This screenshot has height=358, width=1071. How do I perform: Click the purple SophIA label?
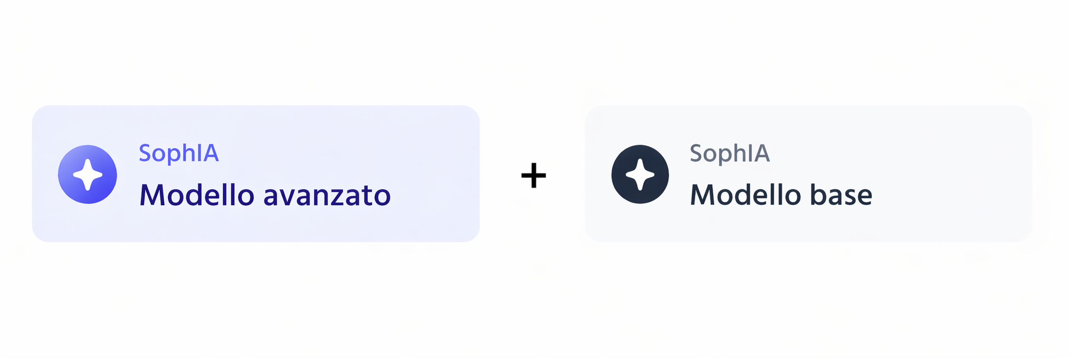(x=178, y=153)
